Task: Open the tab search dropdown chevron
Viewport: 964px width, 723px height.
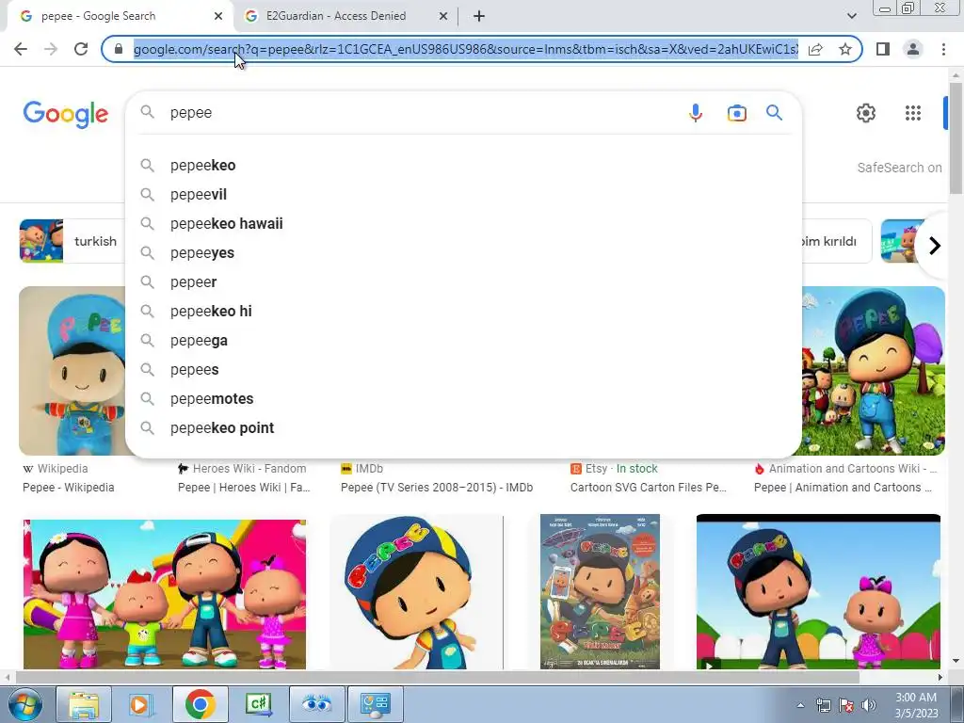Action: [x=851, y=16]
